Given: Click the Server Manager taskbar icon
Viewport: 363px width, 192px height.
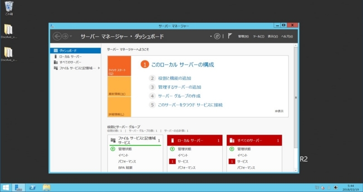Looking at the screenshot, I should point(19,187).
